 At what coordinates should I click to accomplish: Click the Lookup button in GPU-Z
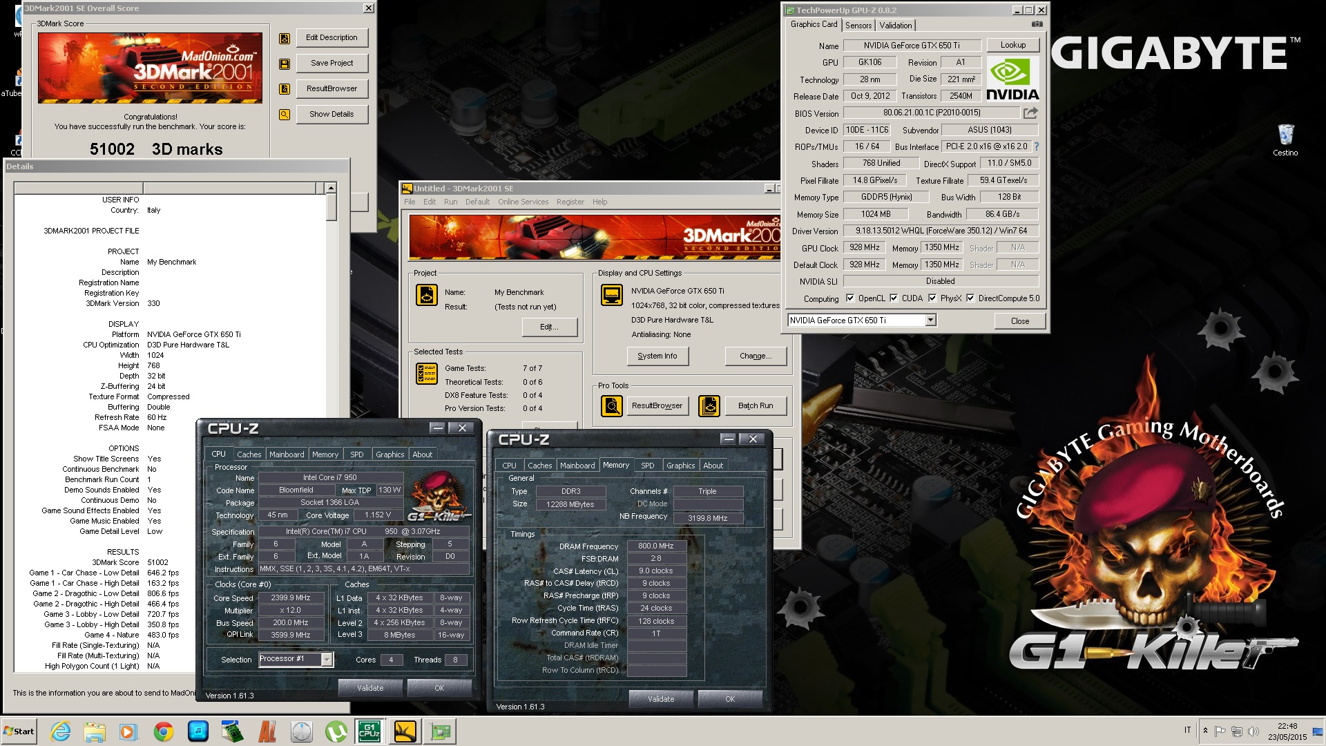(x=1012, y=45)
